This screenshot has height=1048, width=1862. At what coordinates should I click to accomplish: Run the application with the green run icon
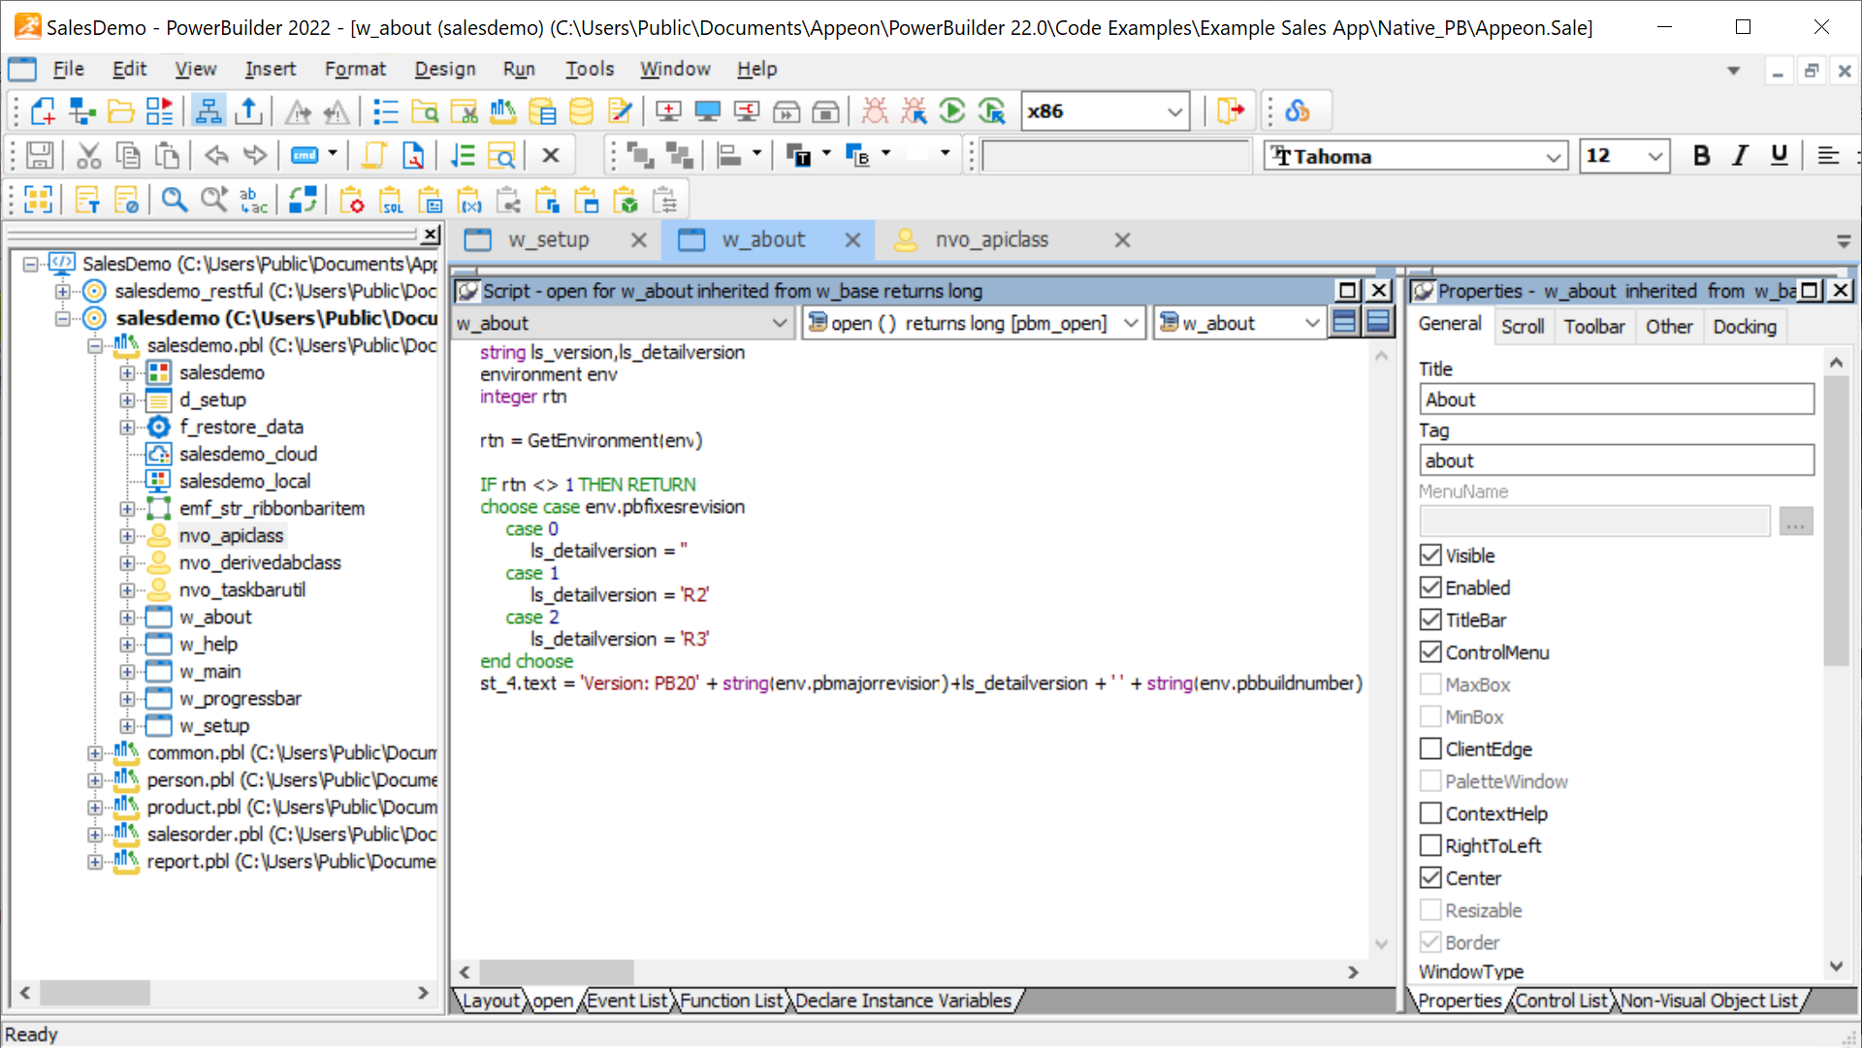click(x=953, y=111)
